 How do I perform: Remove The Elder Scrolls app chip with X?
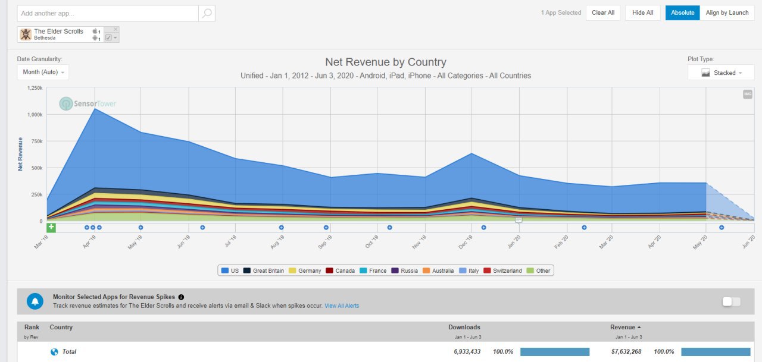[115, 29]
